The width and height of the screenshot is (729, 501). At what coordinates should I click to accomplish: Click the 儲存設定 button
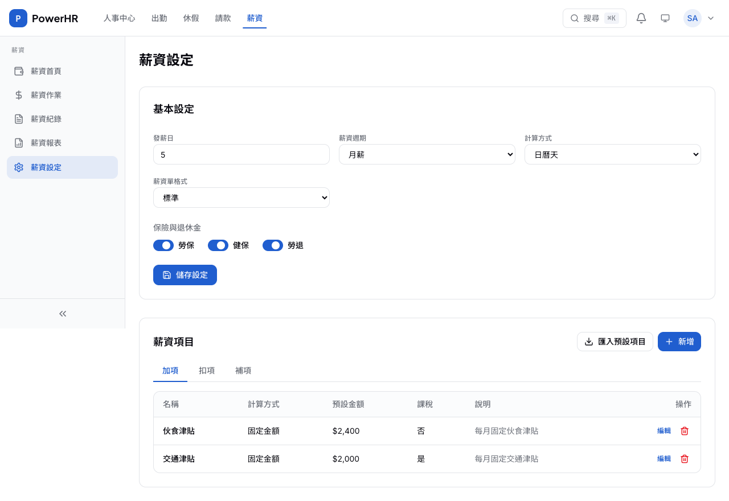click(x=185, y=275)
